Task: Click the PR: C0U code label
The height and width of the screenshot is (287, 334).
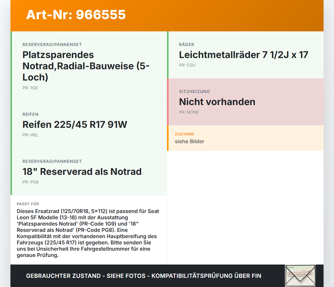Action: point(187,65)
